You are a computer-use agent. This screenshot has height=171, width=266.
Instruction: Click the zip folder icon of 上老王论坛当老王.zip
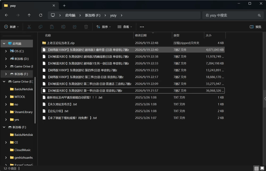(44, 43)
